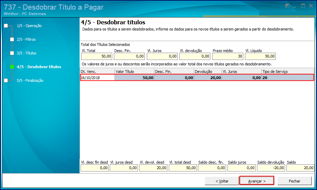Click the Vl. Juros cell in the grid row
The height and width of the screenshot is (190, 317).
[x=242, y=78]
